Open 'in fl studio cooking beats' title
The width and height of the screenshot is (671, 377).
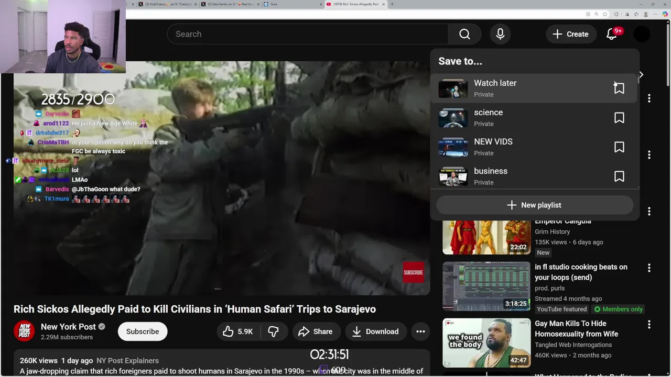pos(581,272)
